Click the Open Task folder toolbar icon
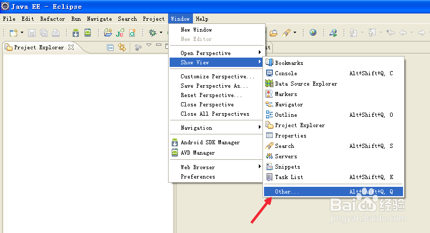This screenshot has height=233, width=430. [273, 33]
